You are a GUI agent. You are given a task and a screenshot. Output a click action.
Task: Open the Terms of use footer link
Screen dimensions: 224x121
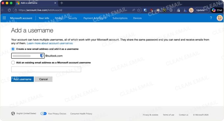tap(169, 115)
